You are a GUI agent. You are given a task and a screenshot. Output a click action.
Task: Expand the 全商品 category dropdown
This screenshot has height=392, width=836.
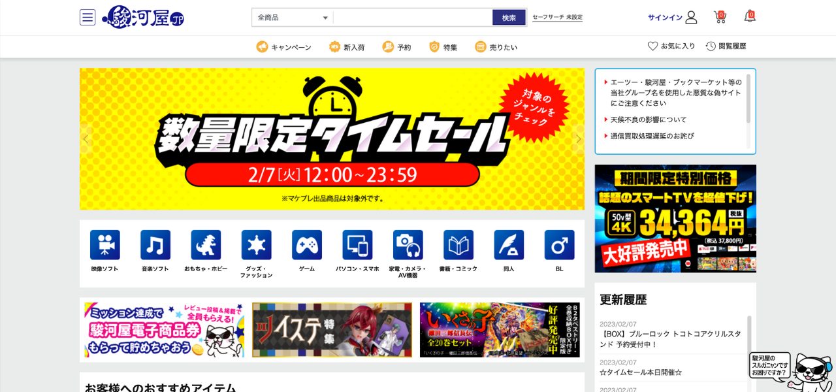tap(293, 18)
